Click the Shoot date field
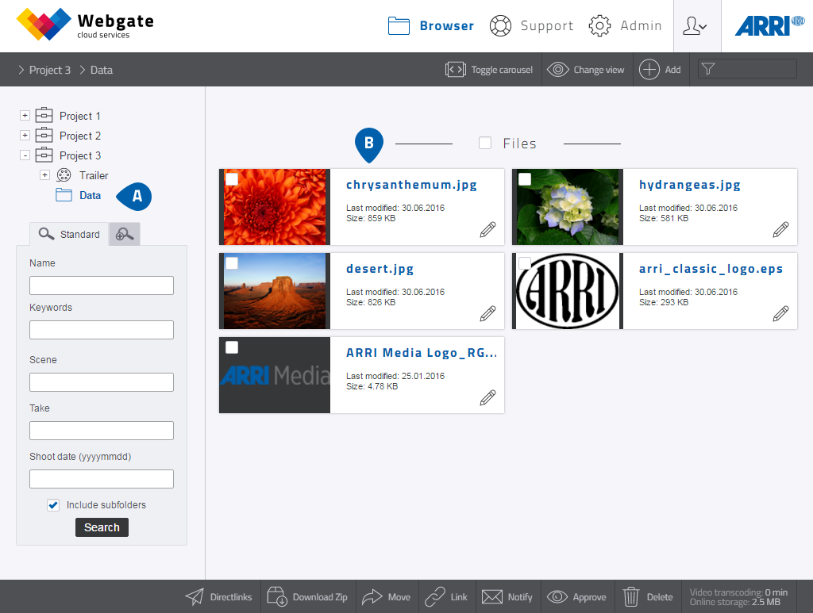Screen dimensions: 813x613 [102, 479]
